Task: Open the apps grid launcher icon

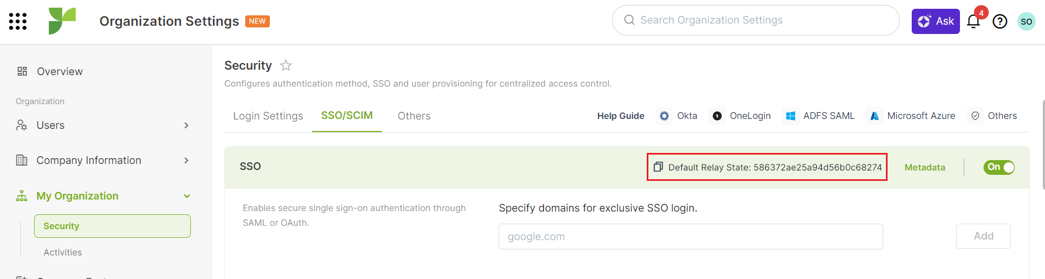Action: (x=18, y=21)
